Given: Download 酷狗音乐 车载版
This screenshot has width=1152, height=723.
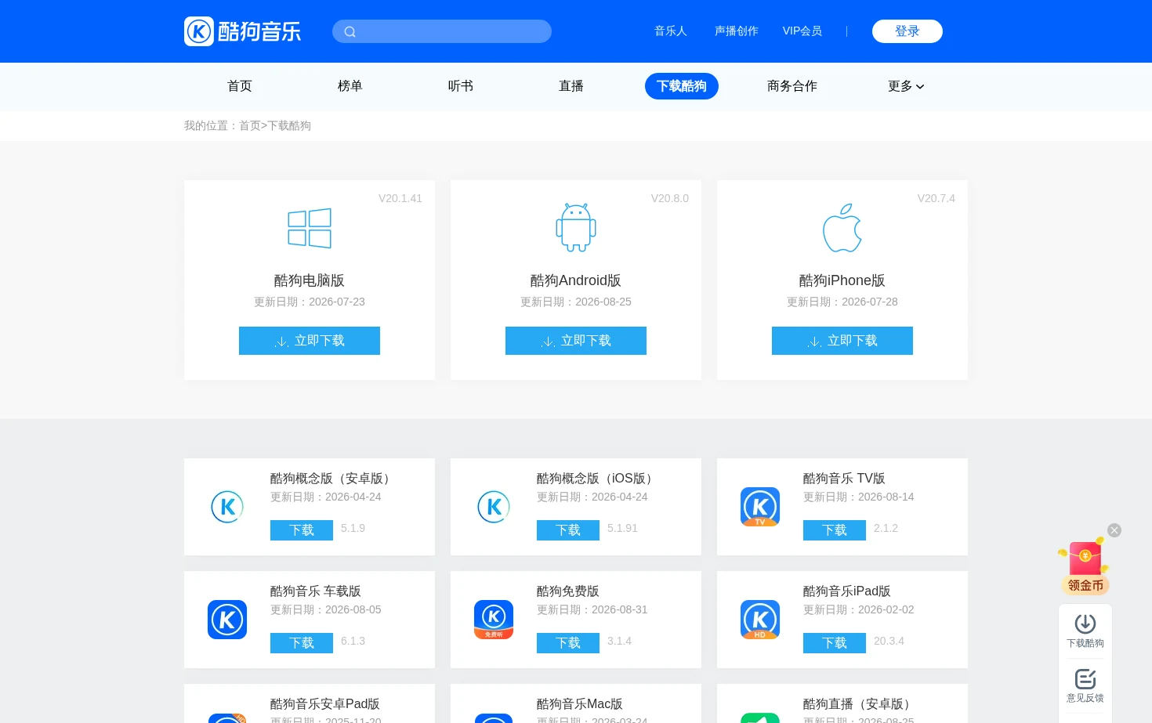Looking at the screenshot, I should [x=302, y=643].
